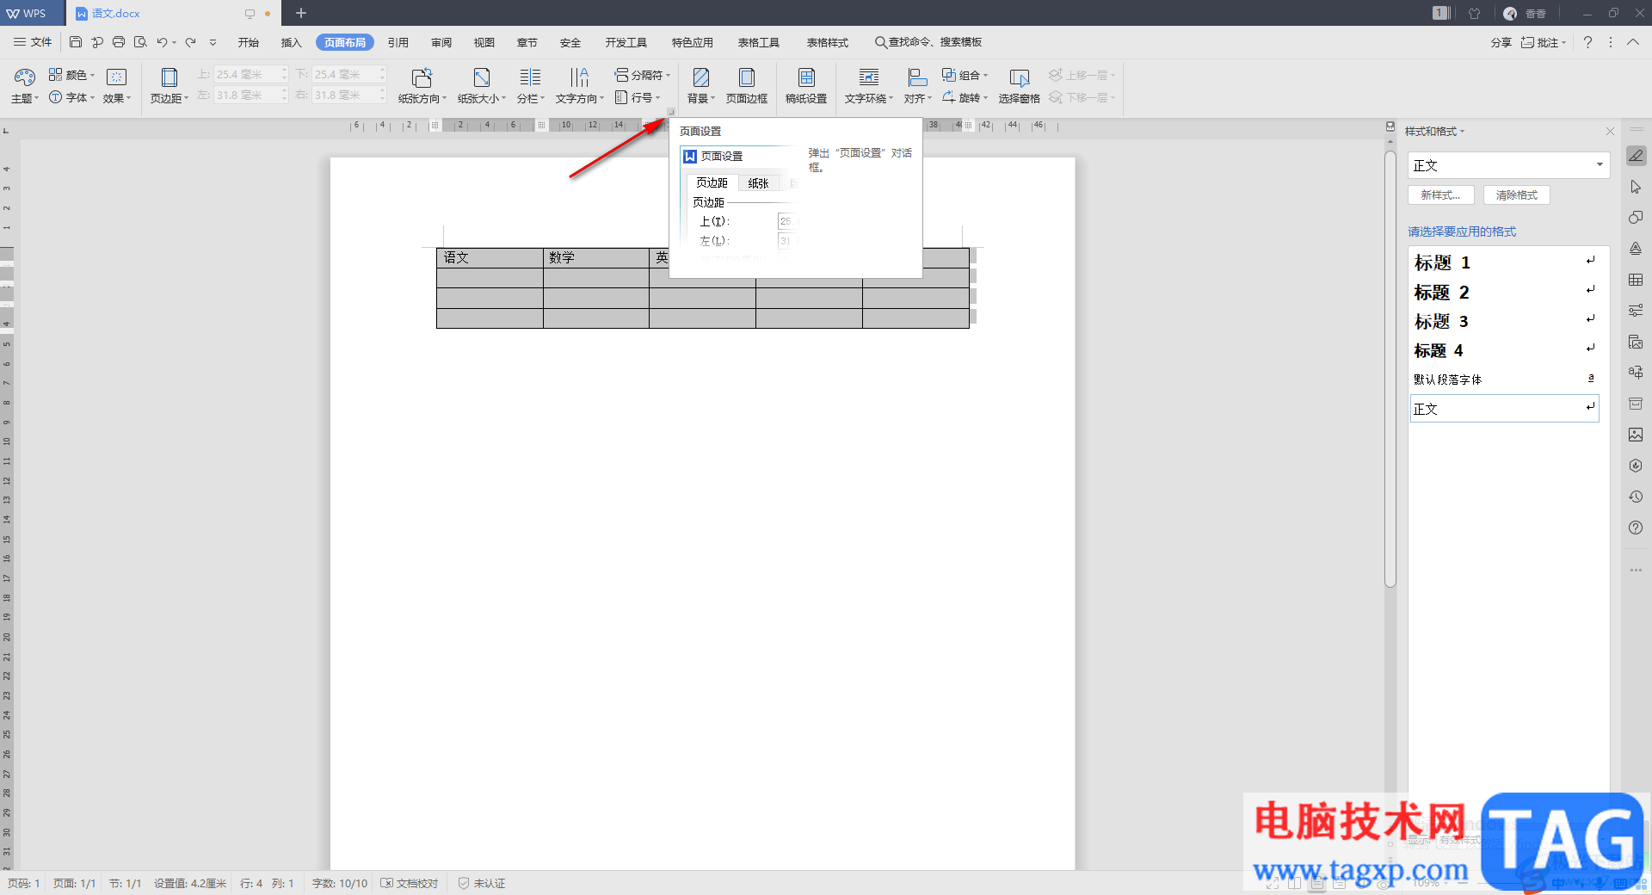
Task: Switch to the 引用 references tab
Action: (398, 42)
